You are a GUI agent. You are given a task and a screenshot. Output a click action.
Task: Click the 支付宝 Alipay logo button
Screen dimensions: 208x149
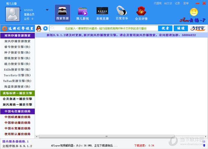(x=198, y=28)
